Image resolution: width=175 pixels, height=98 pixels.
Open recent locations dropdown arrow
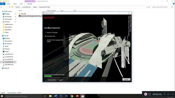(x=7, y=7)
